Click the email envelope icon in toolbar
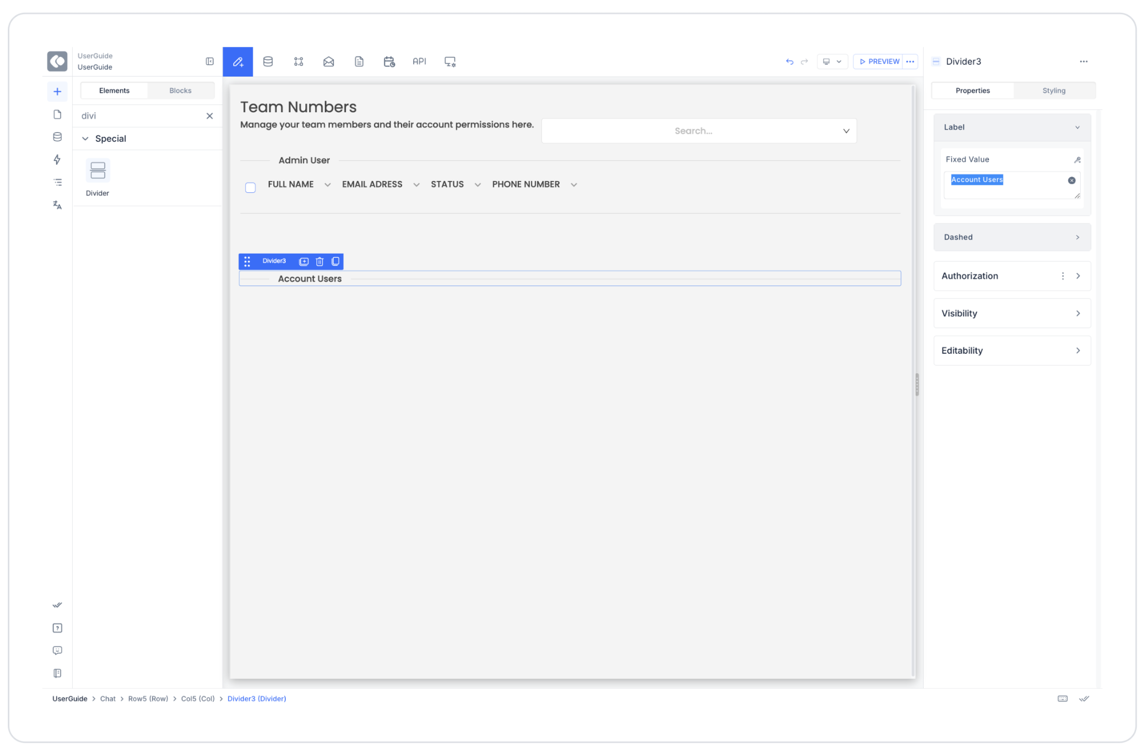Screen dimensions: 1145x756 tap(329, 61)
